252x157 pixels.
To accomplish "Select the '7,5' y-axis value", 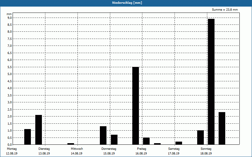I will coord(10,39).
